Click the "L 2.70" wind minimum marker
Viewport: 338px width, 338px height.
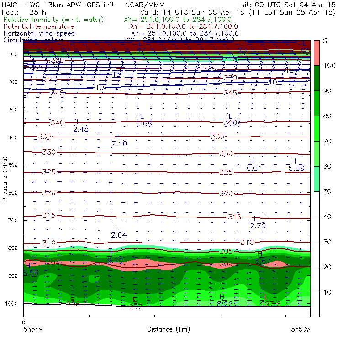click(x=258, y=222)
